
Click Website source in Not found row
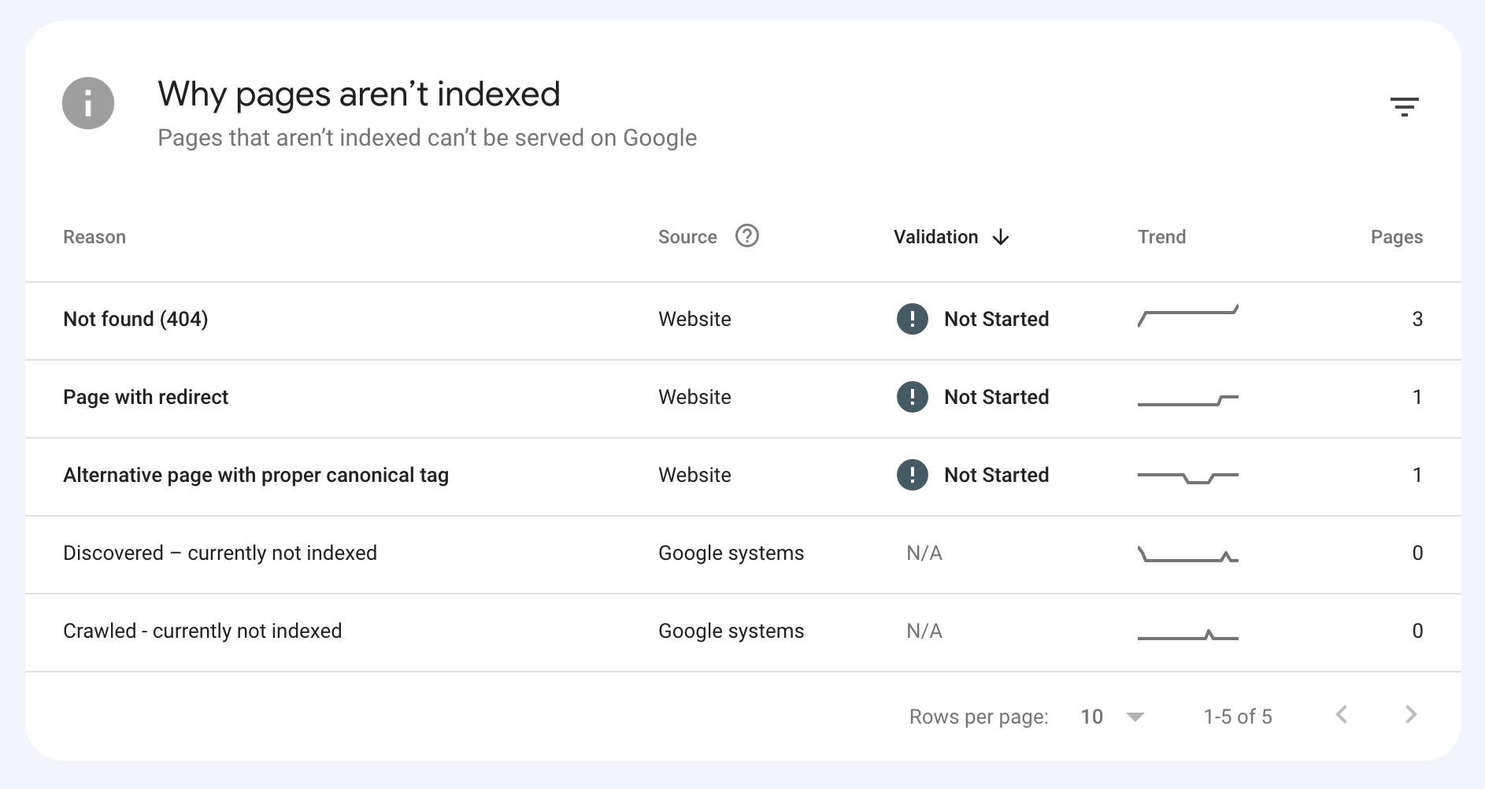[x=694, y=319]
